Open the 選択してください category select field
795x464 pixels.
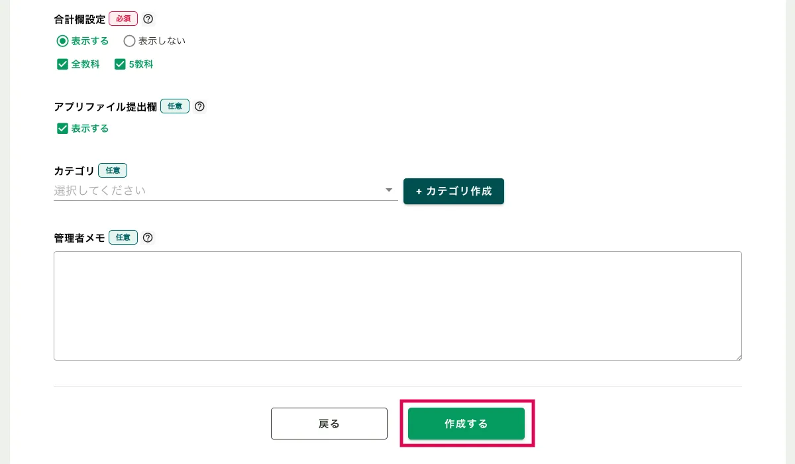[219, 191]
